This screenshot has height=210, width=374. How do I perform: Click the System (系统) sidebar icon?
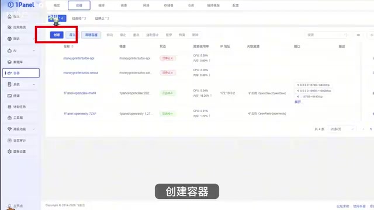point(9,84)
